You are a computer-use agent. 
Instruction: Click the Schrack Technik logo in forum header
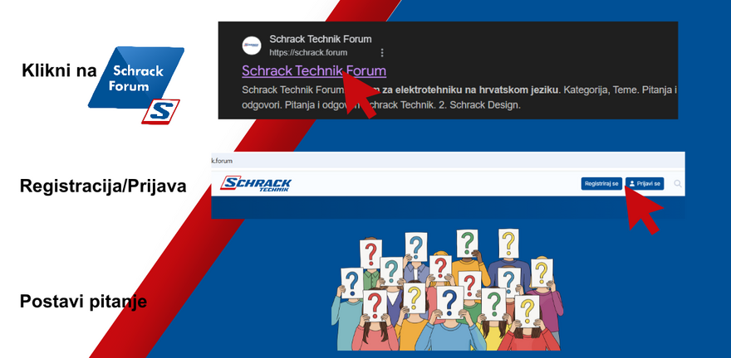256,183
